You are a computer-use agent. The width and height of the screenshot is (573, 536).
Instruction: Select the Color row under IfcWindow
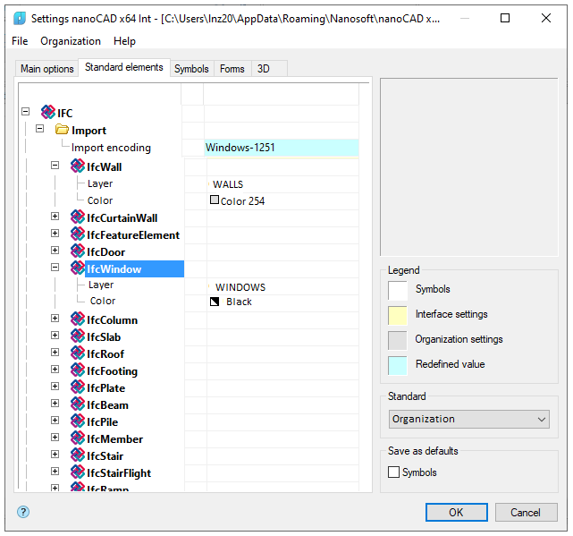click(x=103, y=301)
